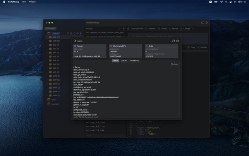Click the input method icon in menu bar

coord(210,2)
